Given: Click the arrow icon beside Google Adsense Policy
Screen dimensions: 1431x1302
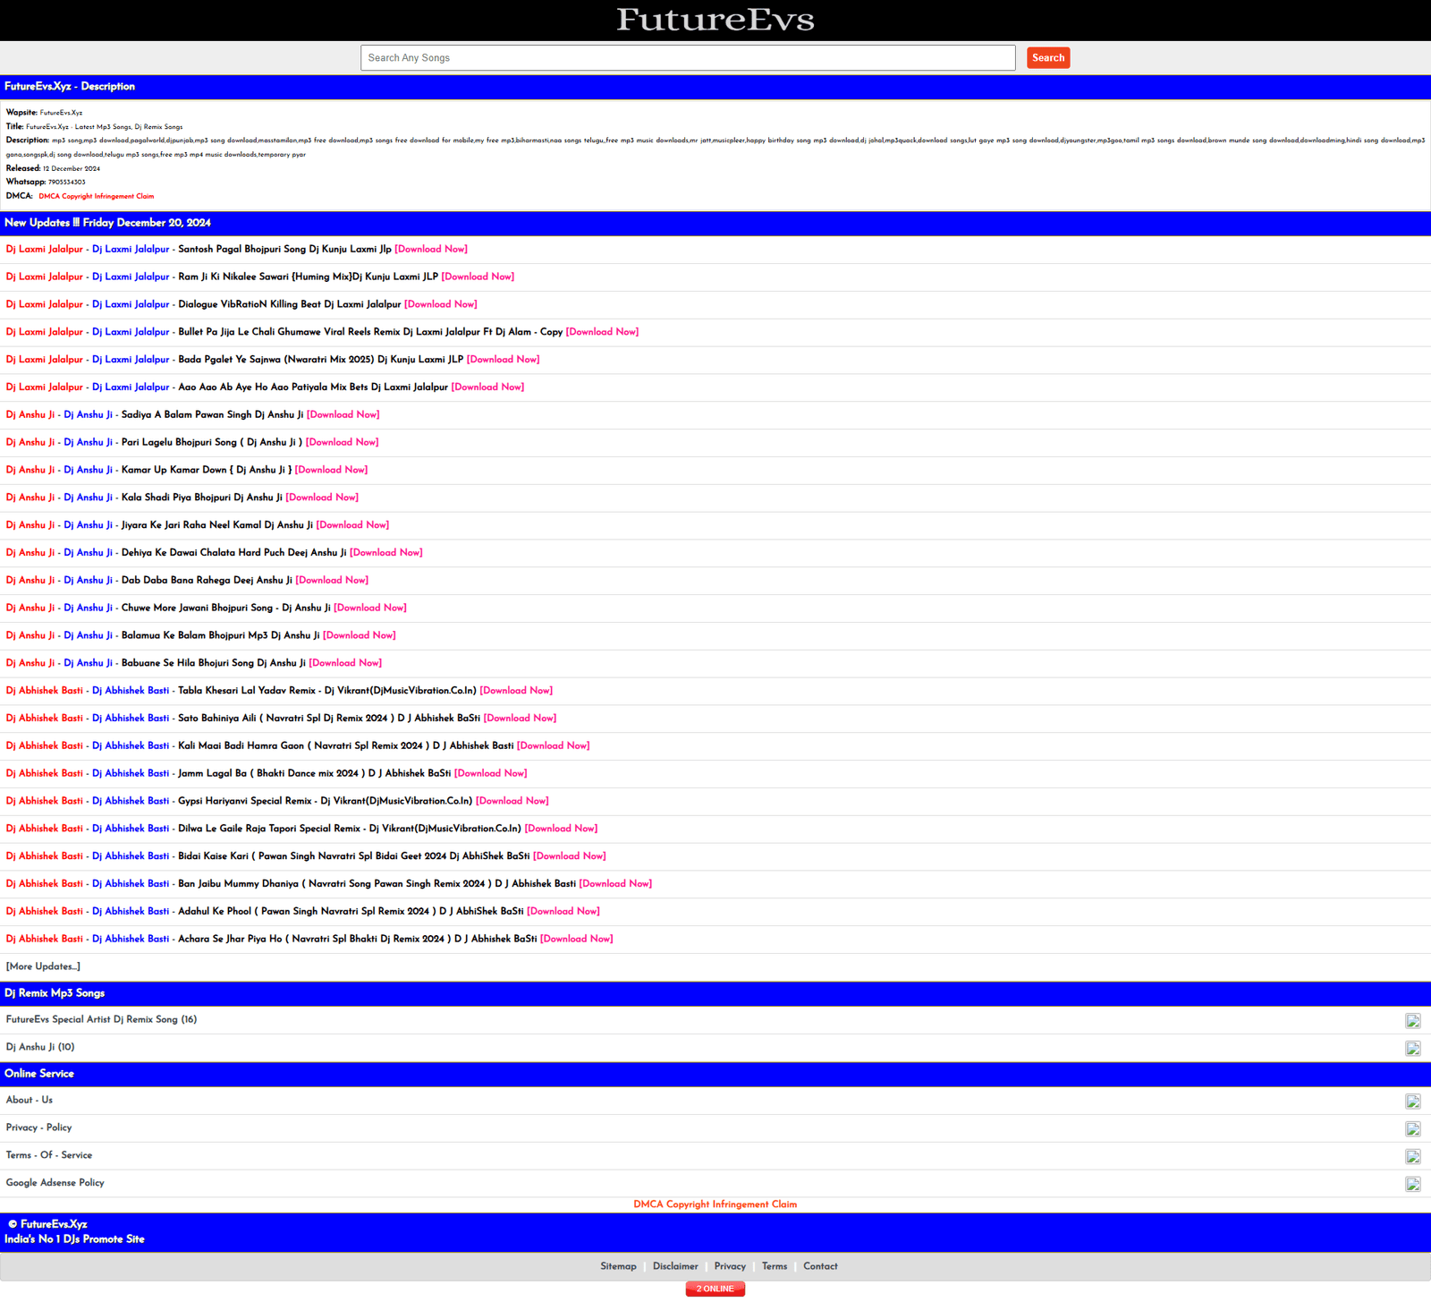Looking at the screenshot, I should [1412, 1184].
